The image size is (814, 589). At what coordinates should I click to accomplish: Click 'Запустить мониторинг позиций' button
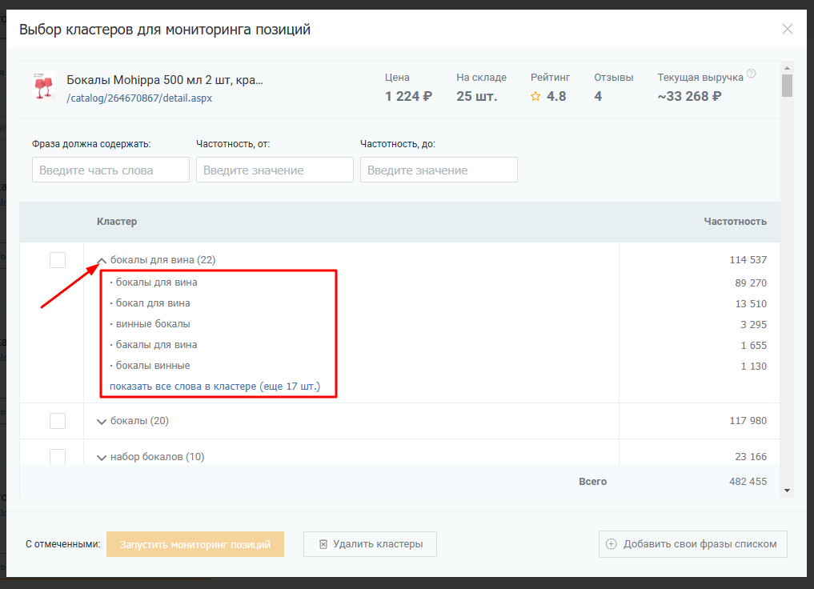195,544
